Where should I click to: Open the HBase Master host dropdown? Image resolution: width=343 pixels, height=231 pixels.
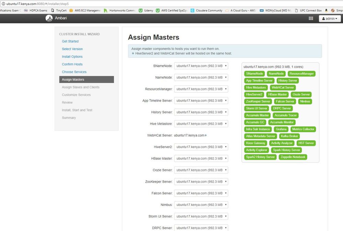tap(201, 159)
